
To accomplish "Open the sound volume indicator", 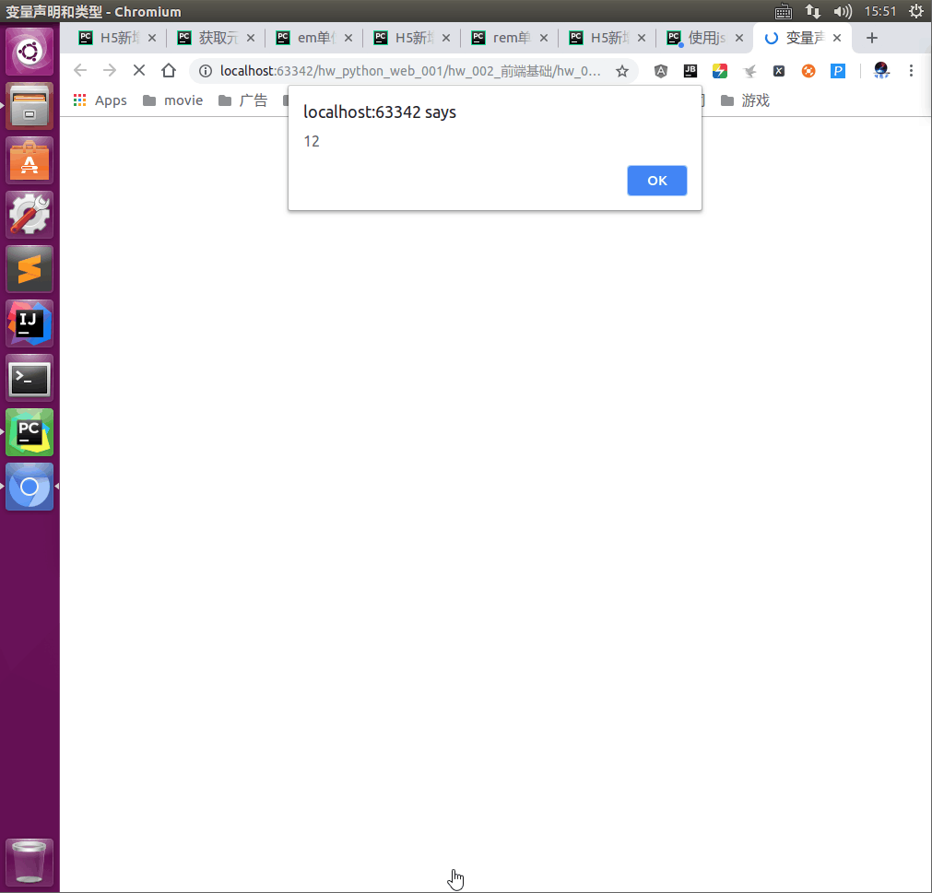I will (x=843, y=11).
